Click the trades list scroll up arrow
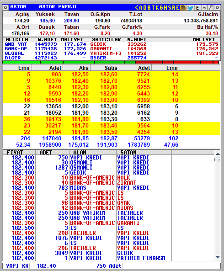The image size is (224, 271). [x=218, y=154]
